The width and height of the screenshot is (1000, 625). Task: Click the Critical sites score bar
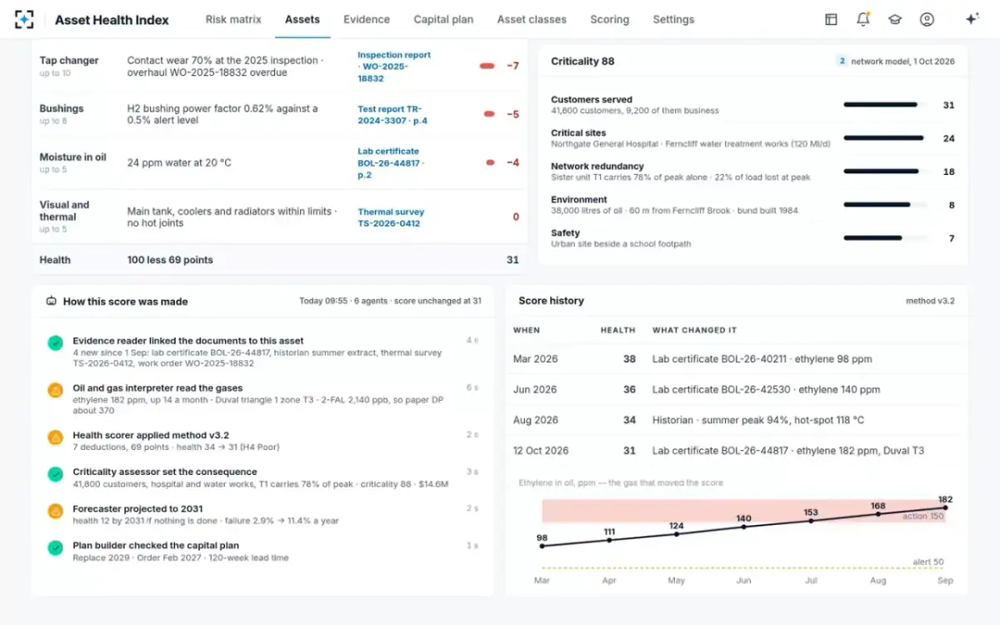[884, 138]
